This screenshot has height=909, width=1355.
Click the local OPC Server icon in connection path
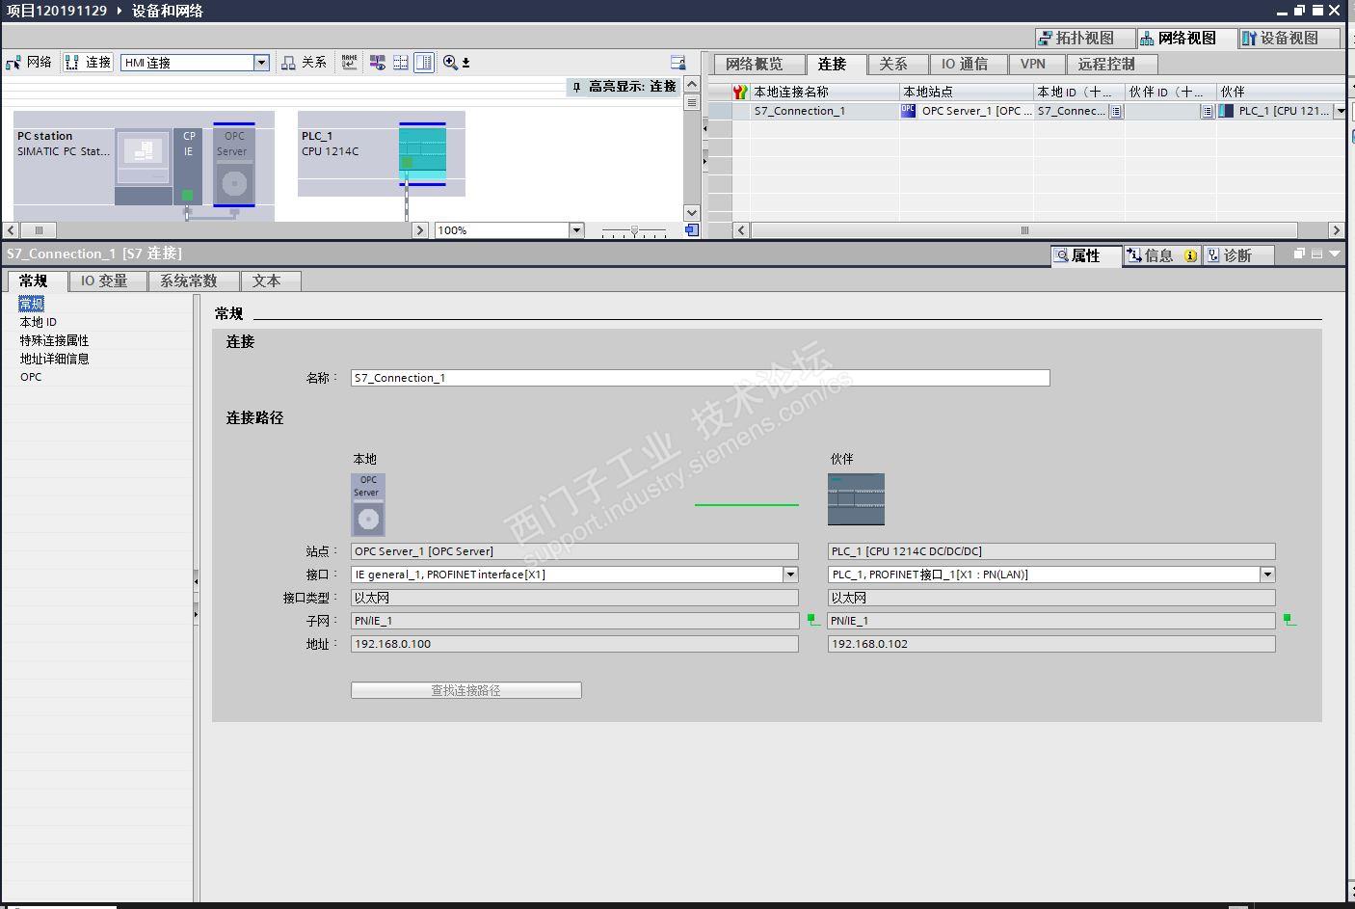point(368,505)
